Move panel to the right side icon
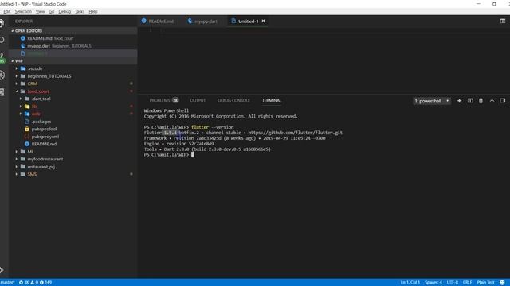Screen dimensions: 510x286 503,101
